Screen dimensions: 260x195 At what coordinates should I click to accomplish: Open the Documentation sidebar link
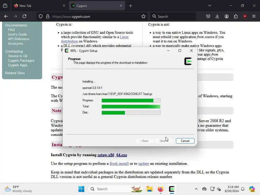(x=16, y=25)
